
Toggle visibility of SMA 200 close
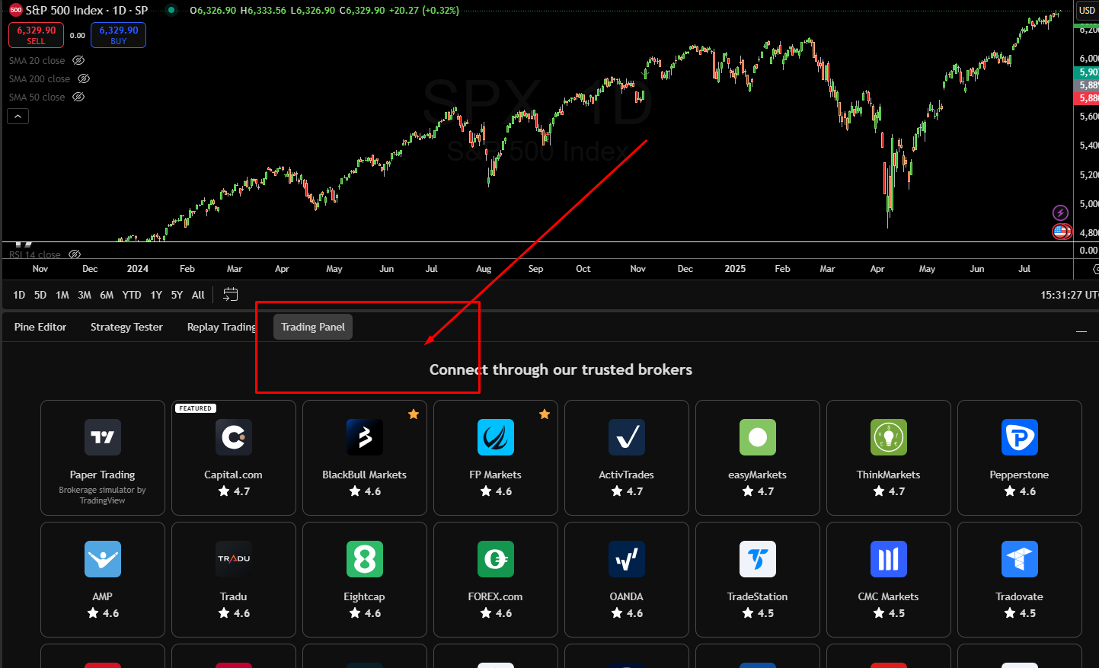coord(85,78)
